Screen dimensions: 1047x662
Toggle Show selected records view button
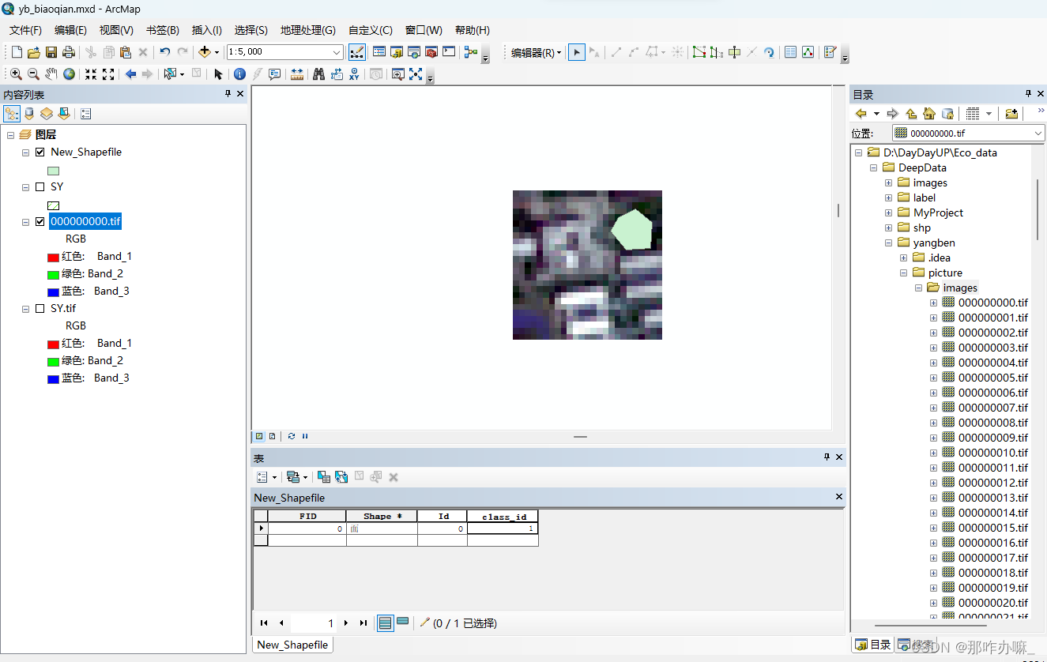click(402, 623)
